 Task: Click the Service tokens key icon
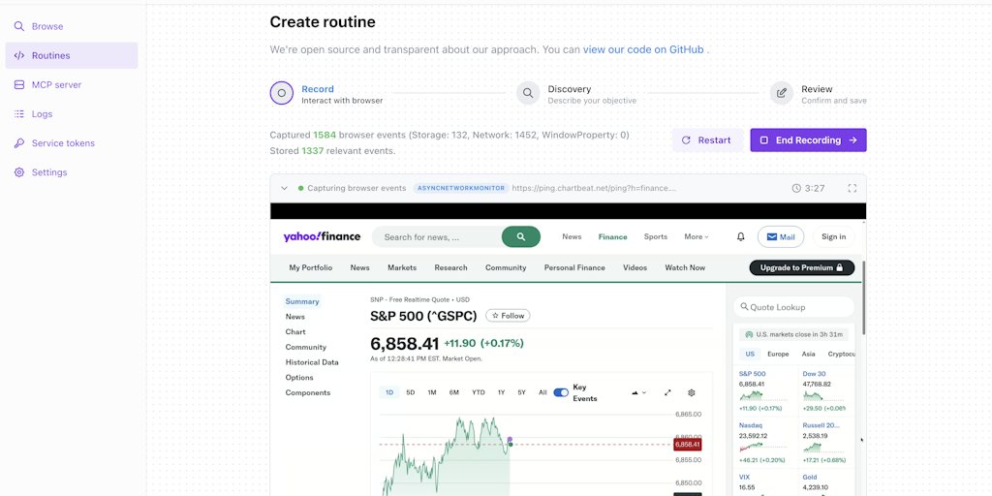coord(19,143)
